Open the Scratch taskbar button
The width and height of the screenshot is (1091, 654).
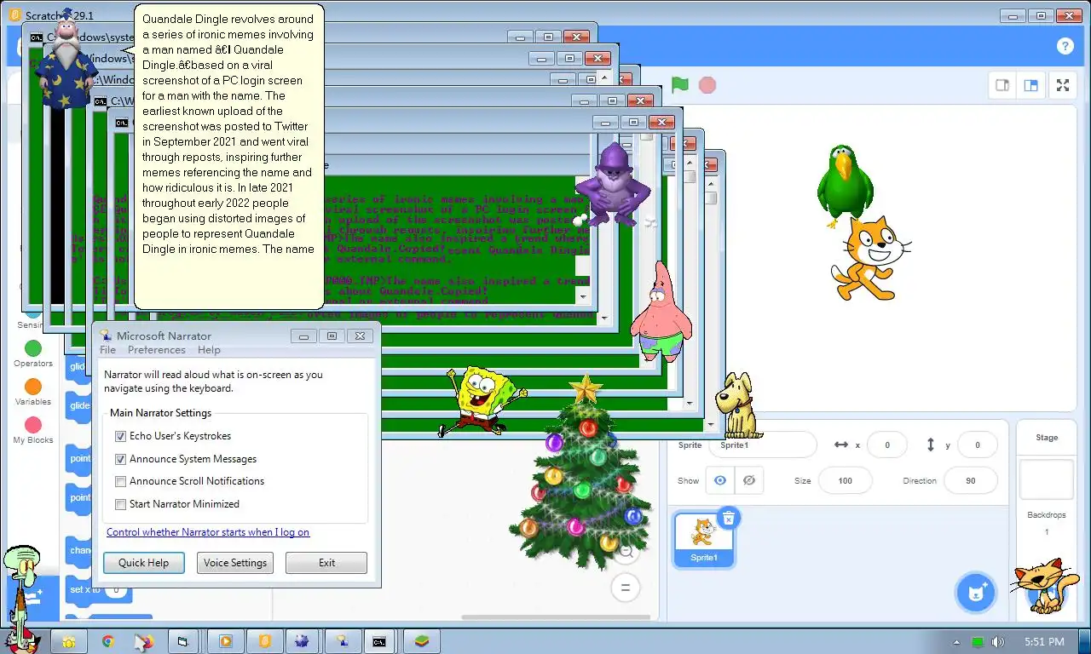click(265, 641)
